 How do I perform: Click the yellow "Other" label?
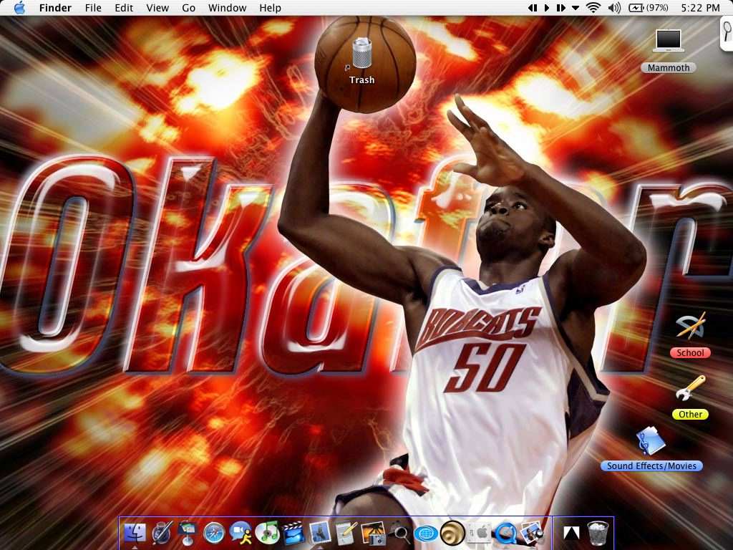point(691,415)
